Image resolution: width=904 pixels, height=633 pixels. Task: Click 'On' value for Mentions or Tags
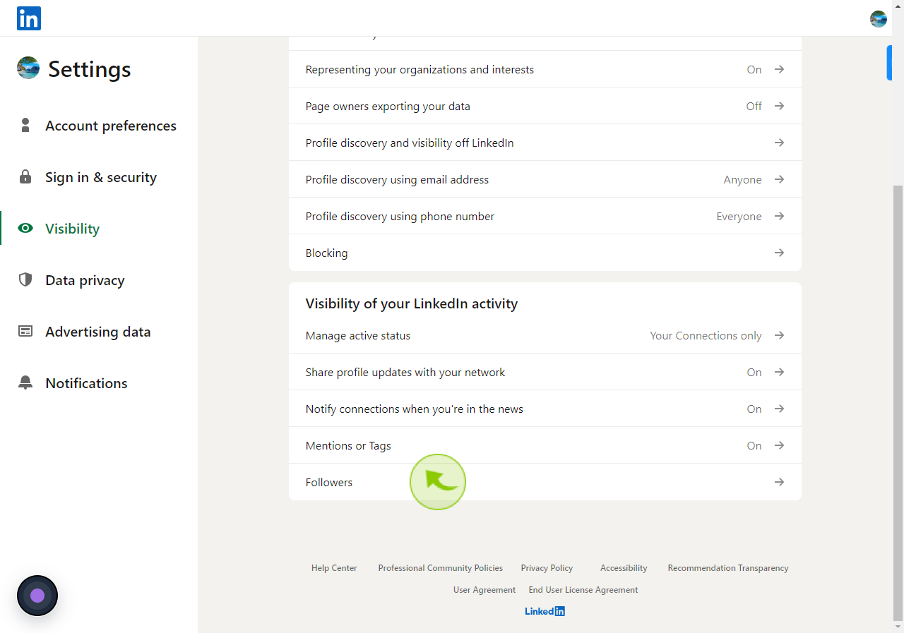[x=754, y=445]
